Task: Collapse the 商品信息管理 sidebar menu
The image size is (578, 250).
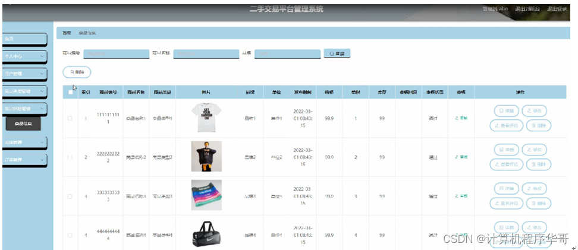Action: point(25,109)
